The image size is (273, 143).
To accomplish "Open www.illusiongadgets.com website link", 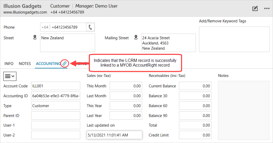I will tap(25, 12).
